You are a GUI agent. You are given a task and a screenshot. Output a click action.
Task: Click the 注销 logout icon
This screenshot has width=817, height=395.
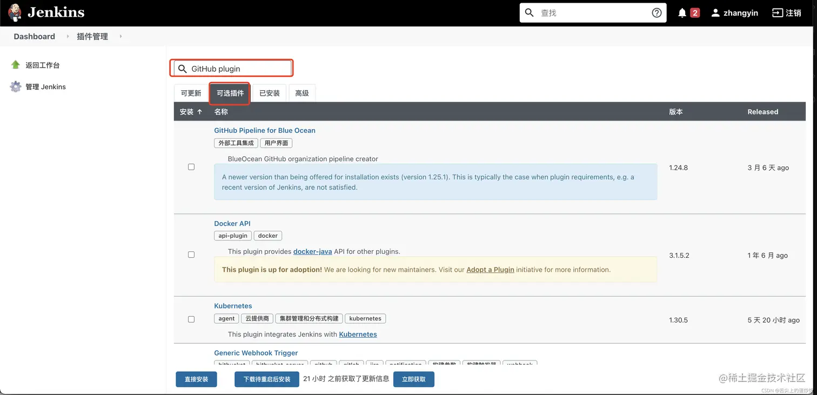777,12
